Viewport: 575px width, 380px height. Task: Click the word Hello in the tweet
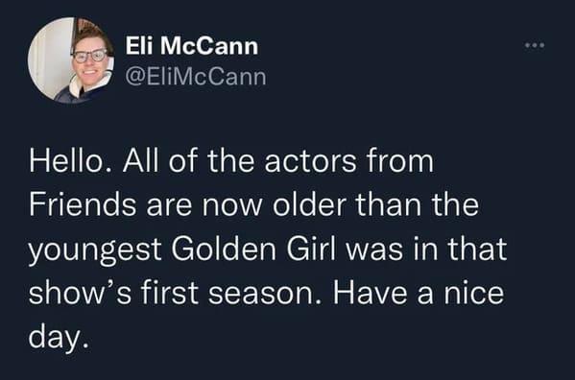(x=66, y=161)
